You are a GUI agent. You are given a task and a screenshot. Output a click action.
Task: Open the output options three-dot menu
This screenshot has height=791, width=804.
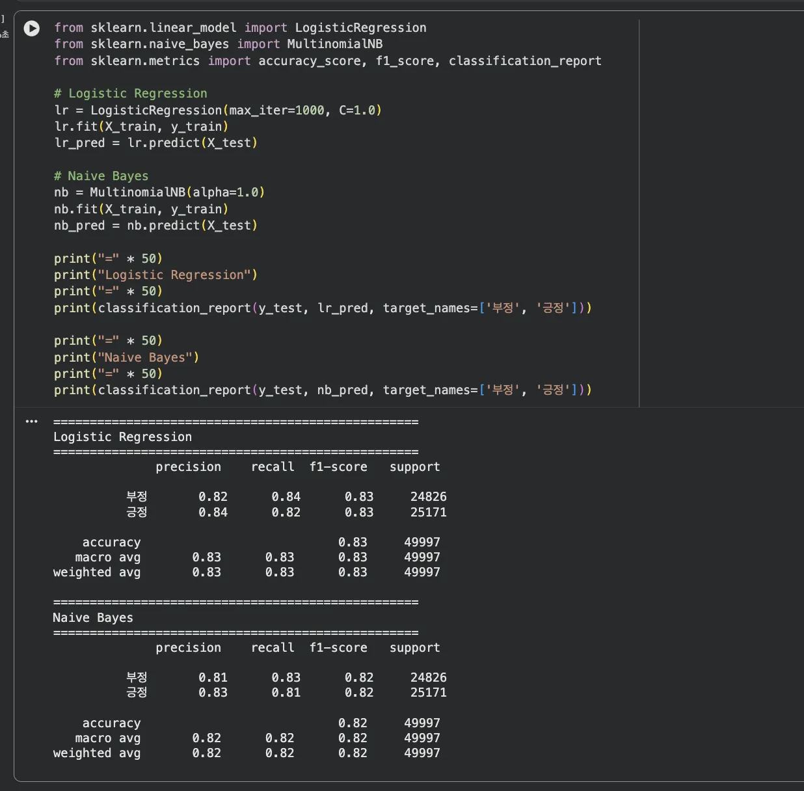point(31,422)
